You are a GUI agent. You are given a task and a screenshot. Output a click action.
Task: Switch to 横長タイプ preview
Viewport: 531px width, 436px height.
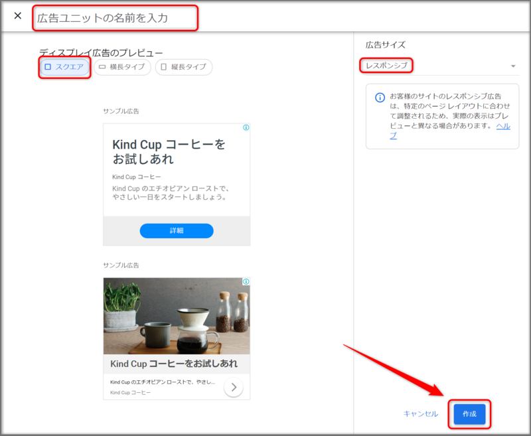[122, 67]
